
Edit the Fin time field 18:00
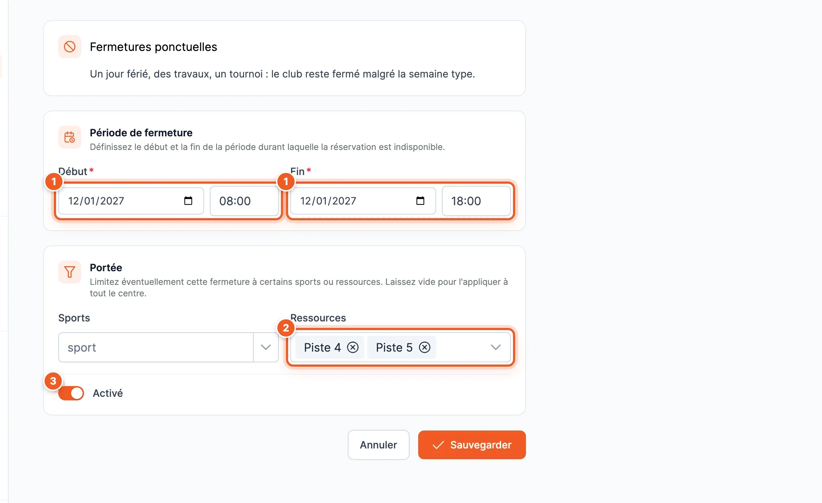(x=476, y=201)
